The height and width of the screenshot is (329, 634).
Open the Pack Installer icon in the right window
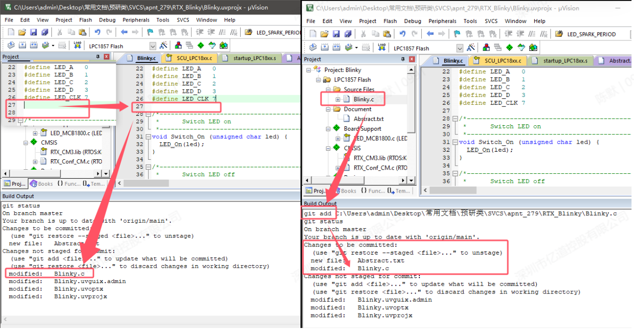pos(533,48)
